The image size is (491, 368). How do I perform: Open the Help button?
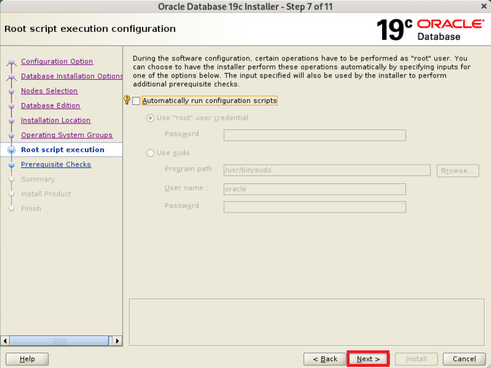[x=27, y=359]
